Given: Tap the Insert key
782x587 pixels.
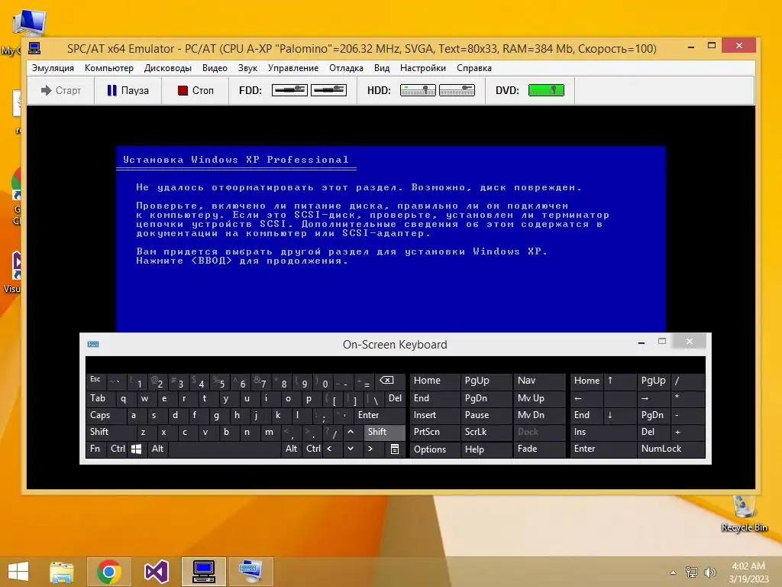Looking at the screenshot, I should point(435,415).
